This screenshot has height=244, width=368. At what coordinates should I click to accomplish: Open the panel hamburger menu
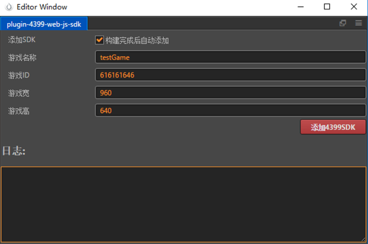click(x=359, y=23)
